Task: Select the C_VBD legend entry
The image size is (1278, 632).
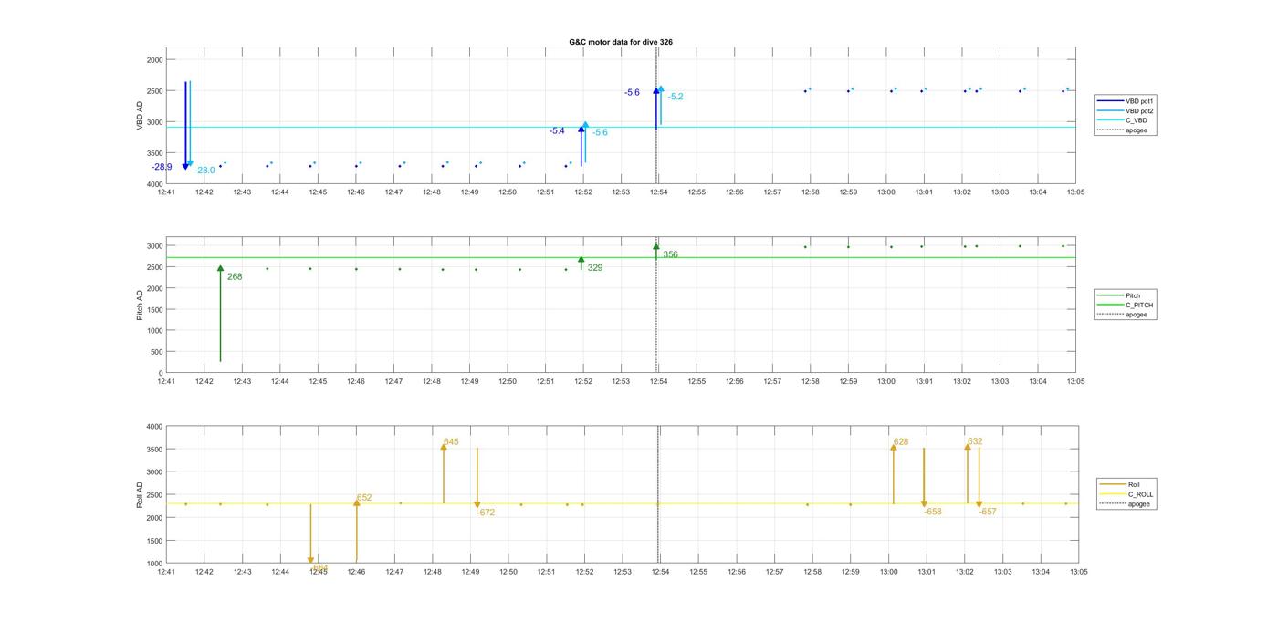Action: tap(1124, 120)
